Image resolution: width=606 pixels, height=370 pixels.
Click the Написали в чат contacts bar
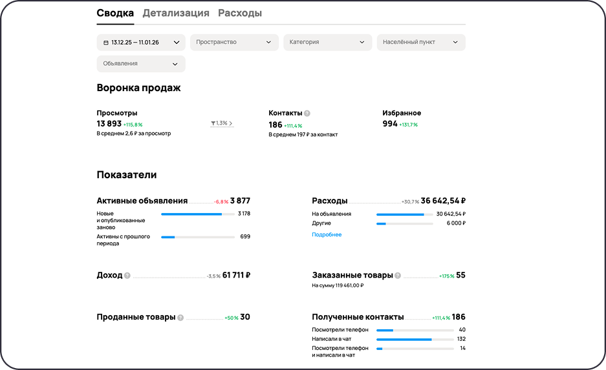point(415,339)
